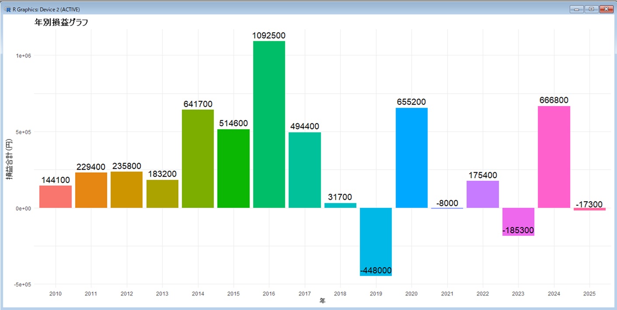Image resolution: width=617 pixels, height=310 pixels.
Task: Click the purple bar for 2022
Action: (x=482, y=194)
